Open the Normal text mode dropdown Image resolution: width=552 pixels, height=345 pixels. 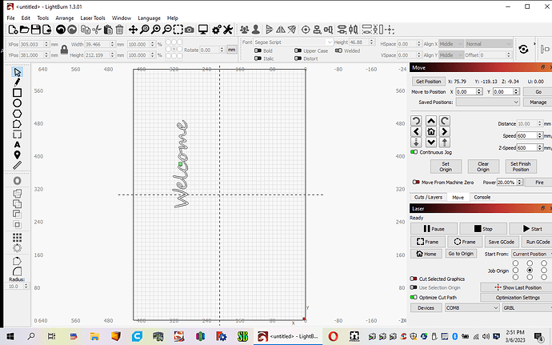[x=488, y=44]
